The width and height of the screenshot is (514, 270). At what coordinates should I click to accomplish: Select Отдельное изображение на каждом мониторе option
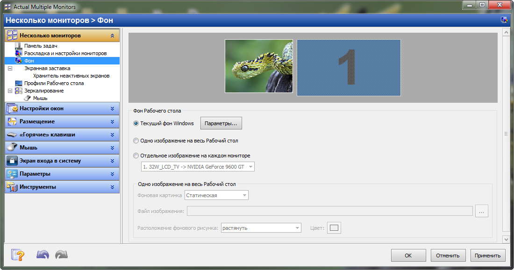point(136,156)
